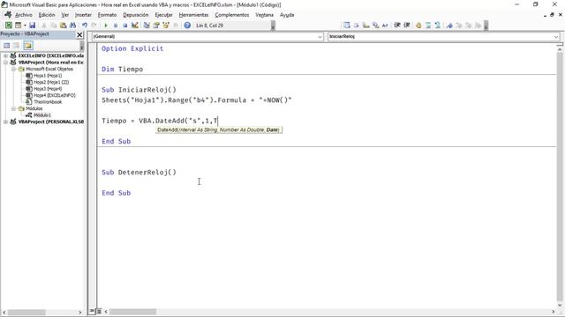Collapse the Módulos folder
Viewport: 565px width, 317px height.
point(13,108)
